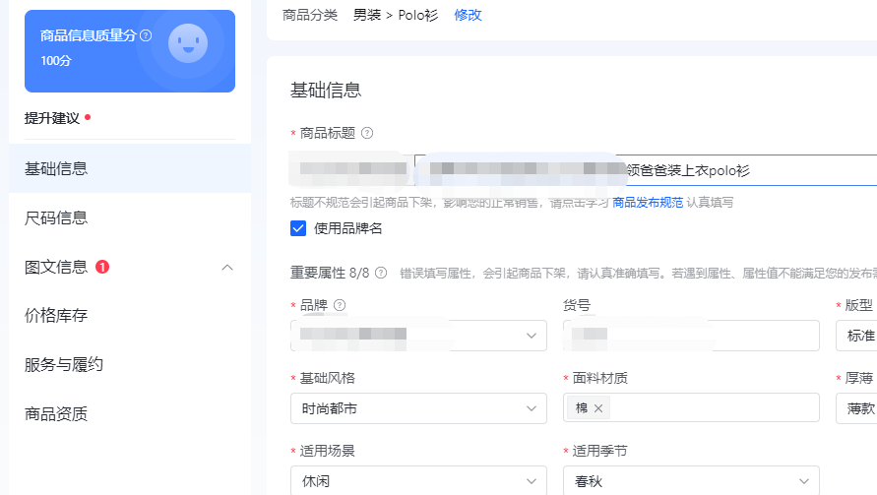Click the 商品信息质量分 blue score card
The height and width of the screenshot is (495, 877).
[x=130, y=51]
